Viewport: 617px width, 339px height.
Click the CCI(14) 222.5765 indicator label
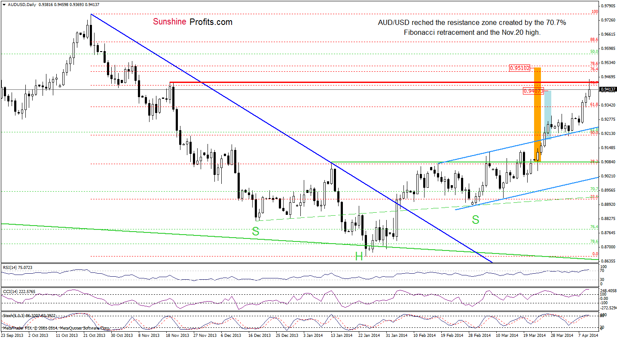click(18, 291)
